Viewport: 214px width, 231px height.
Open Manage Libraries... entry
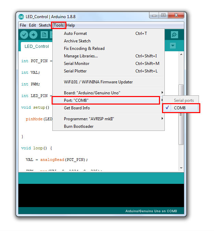(108, 56)
